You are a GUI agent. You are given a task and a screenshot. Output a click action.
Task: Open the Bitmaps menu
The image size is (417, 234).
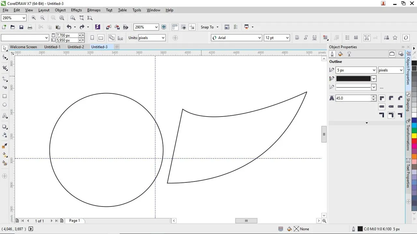coord(94,10)
